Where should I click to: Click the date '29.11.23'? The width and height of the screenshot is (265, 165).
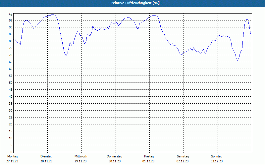[x=80, y=161]
